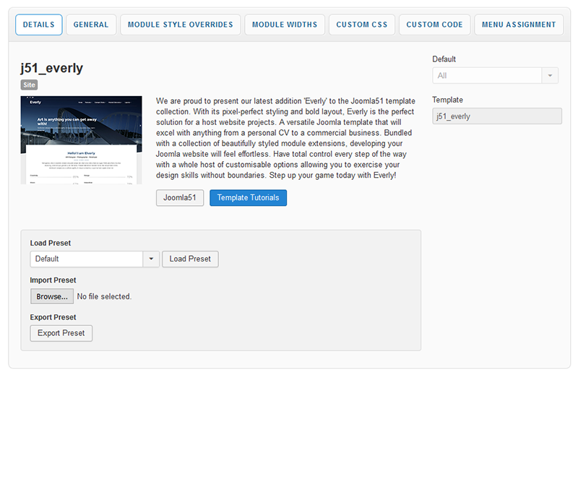
Task: Select the Custom CSS tab
Action: 362,25
